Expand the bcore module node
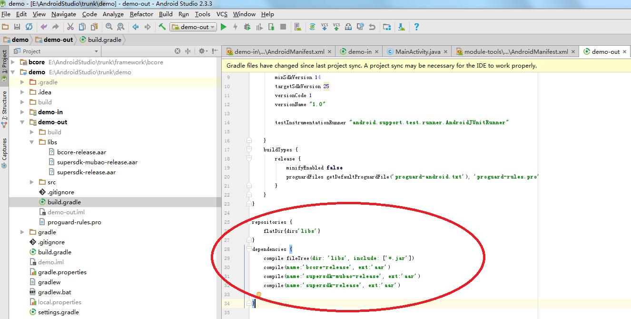Screen dimensions: 631x319 (x=13, y=62)
